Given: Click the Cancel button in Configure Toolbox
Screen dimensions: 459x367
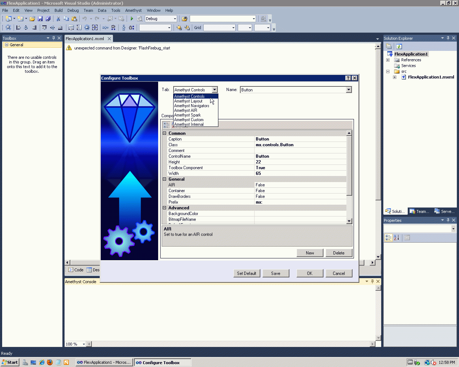Looking at the screenshot, I should (x=339, y=273).
